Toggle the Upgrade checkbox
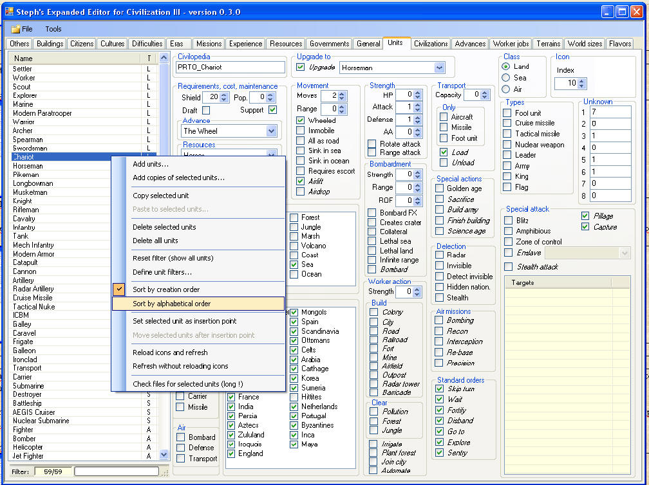This screenshot has height=485, width=649. pos(301,67)
